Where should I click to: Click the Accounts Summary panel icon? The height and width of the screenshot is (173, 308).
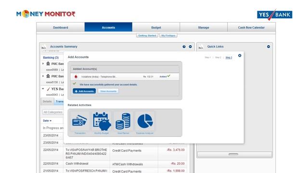tap(44, 47)
